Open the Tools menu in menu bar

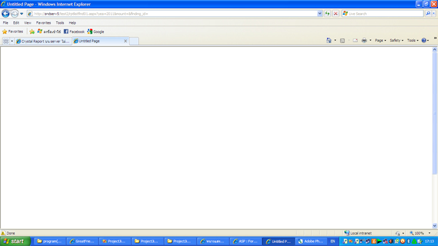click(x=60, y=23)
